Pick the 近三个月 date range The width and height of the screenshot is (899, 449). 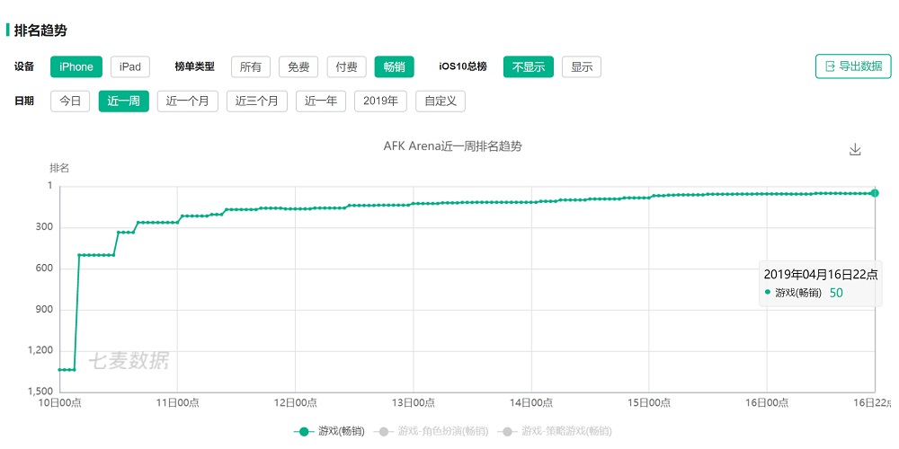pyautogui.click(x=257, y=101)
